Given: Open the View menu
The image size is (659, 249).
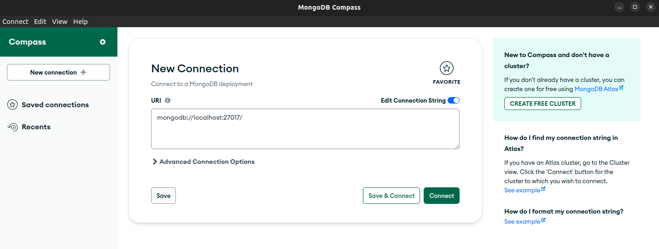Looking at the screenshot, I should [60, 22].
